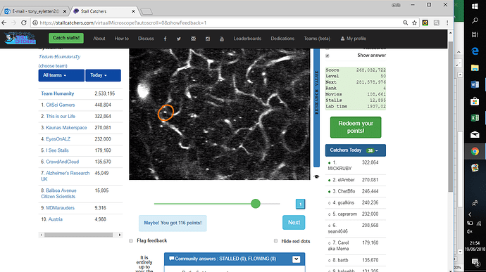Open a new browser tab
The image size is (486, 272).
pos(147,12)
